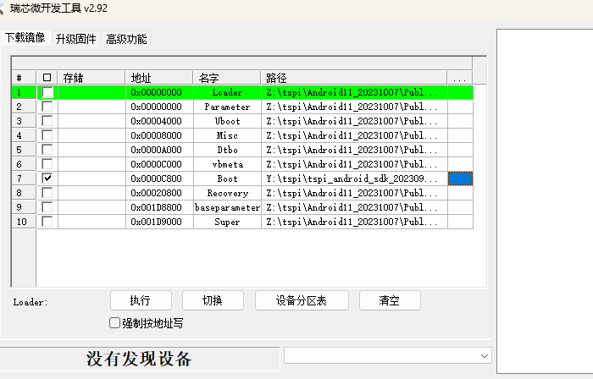The width and height of the screenshot is (593, 379).
Task: Switch to the 升级固件 tab
Action: 75,39
